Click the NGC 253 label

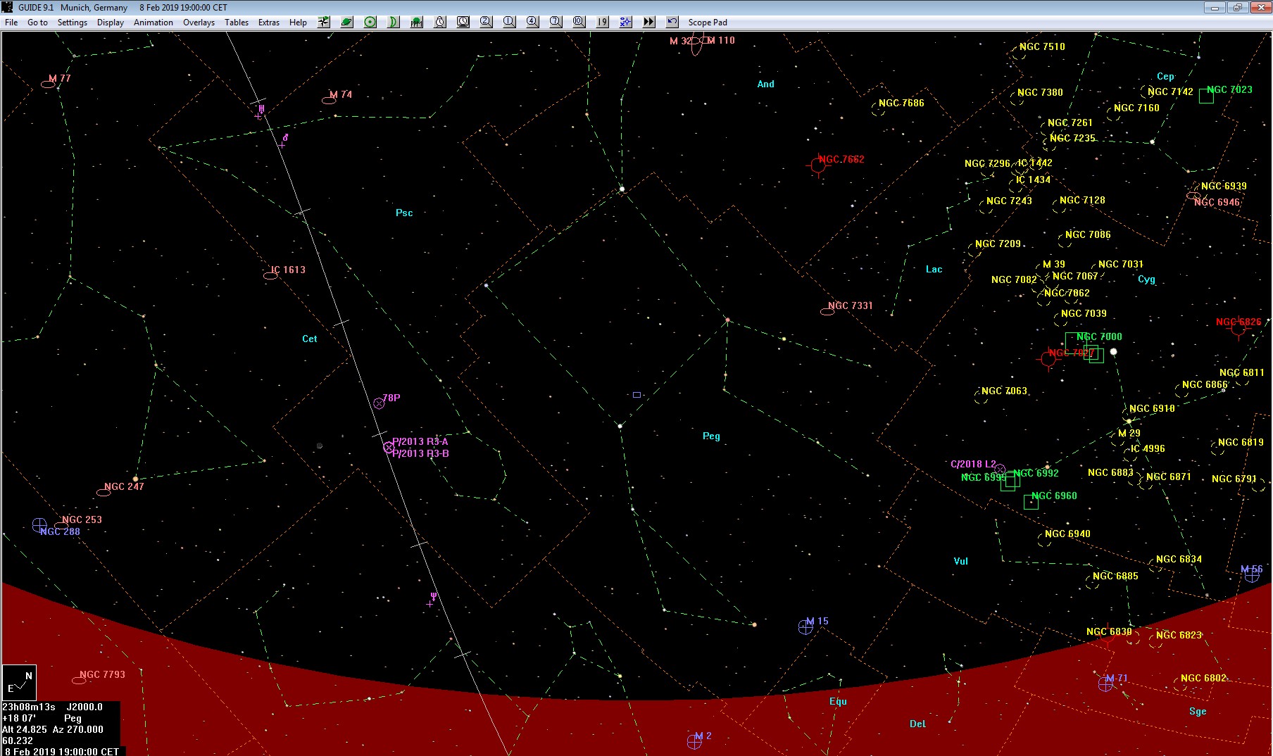click(82, 519)
